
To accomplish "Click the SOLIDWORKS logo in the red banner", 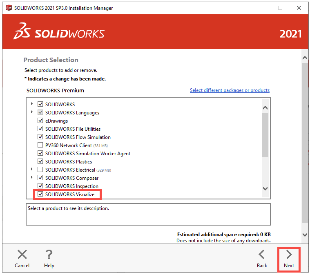I will (59, 34).
